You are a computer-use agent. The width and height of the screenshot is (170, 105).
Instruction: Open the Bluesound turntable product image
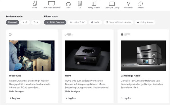(32, 55)
